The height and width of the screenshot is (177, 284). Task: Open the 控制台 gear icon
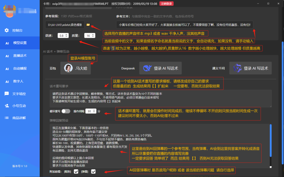tap(7, 30)
